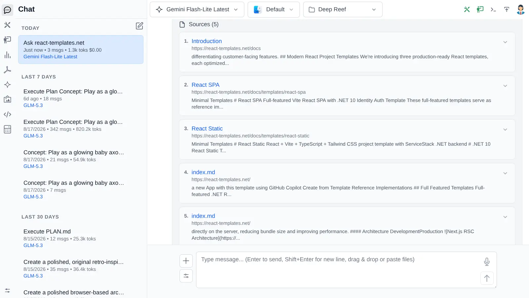Expand source 5 index.md card
The width and height of the screenshot is (529, 298).
tap(505, 217)
